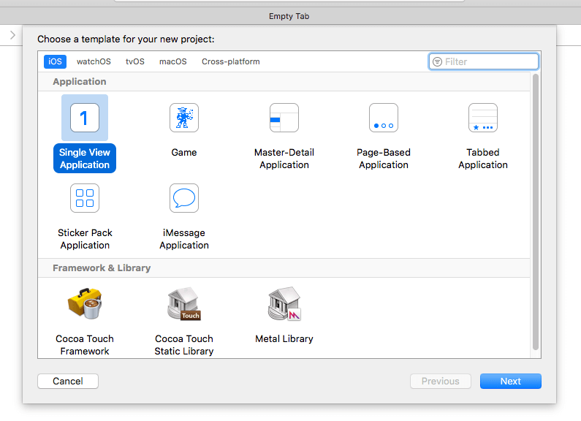The width and height of the screenshot is (581, 421).
Task: Select the Single View Application template icon
Action: tap(85, 118)
